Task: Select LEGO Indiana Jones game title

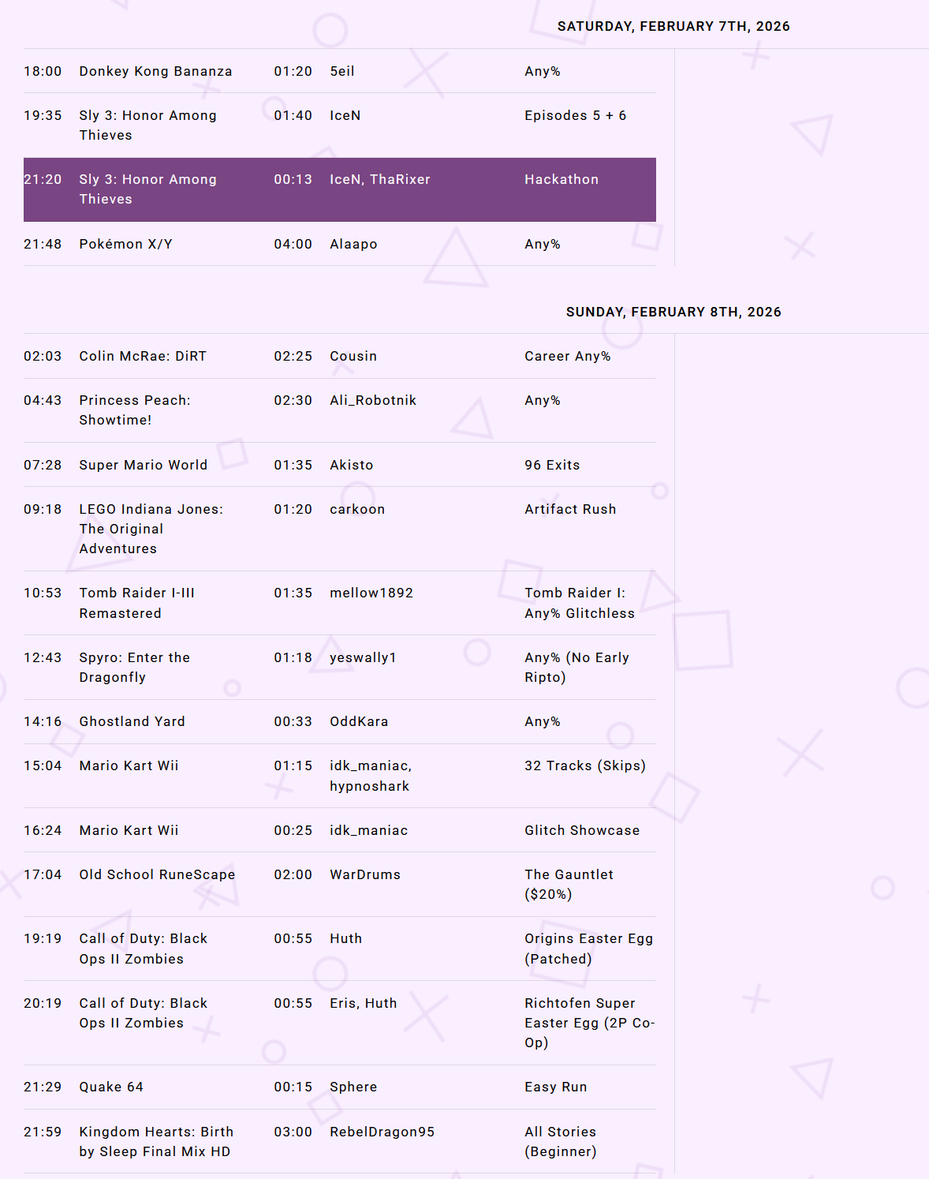Action: [x=151, y=529]
